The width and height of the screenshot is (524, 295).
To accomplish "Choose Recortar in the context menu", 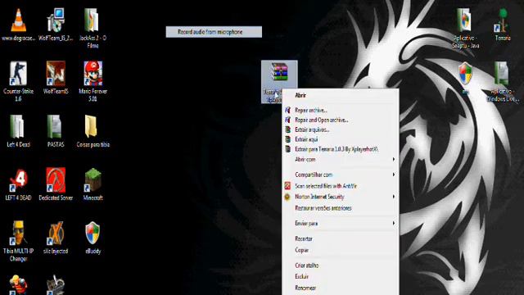I will 341,238.
